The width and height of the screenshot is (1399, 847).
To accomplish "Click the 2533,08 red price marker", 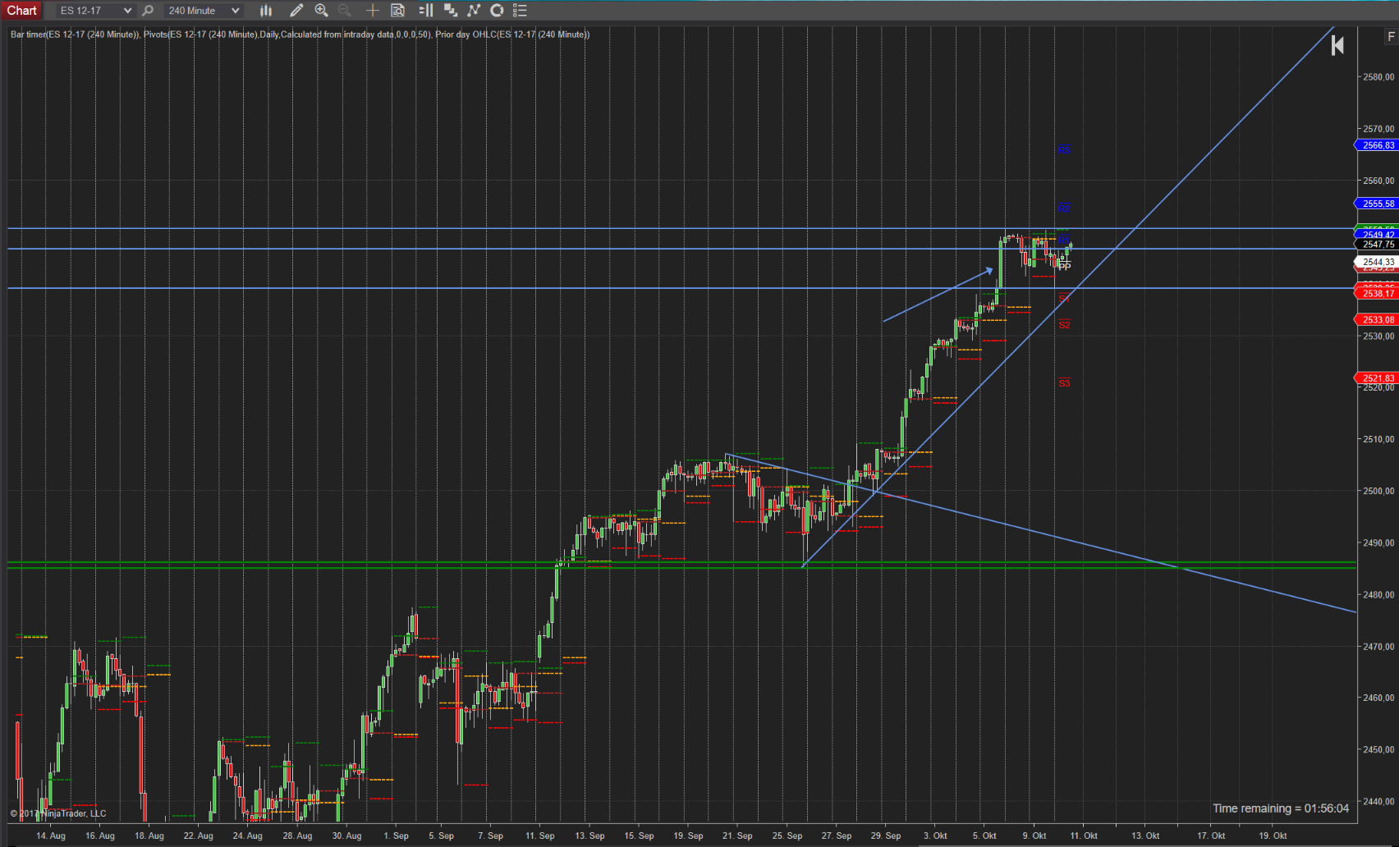I will 1377,320.
